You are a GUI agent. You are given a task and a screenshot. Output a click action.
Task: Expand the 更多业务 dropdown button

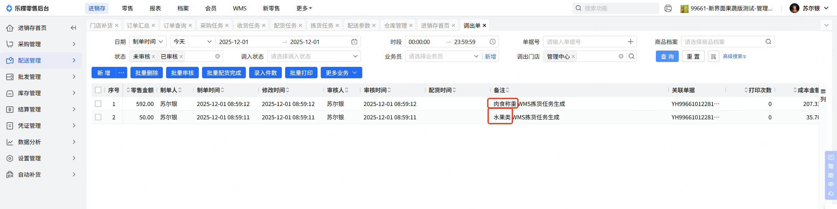point(341,73)
